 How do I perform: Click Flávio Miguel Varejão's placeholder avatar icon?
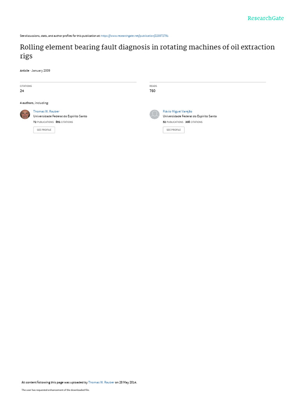pyautogui.click(x=154, y=114)
